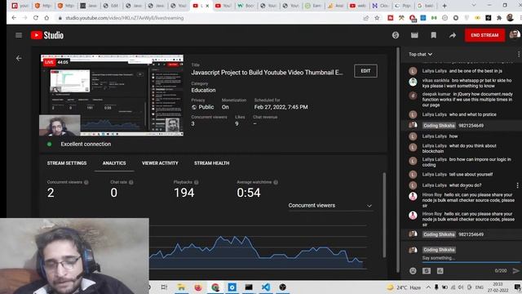Viewport: 522px width, 294px height.
Task: Click the ENG language indicator
Action: coord(480,287)
